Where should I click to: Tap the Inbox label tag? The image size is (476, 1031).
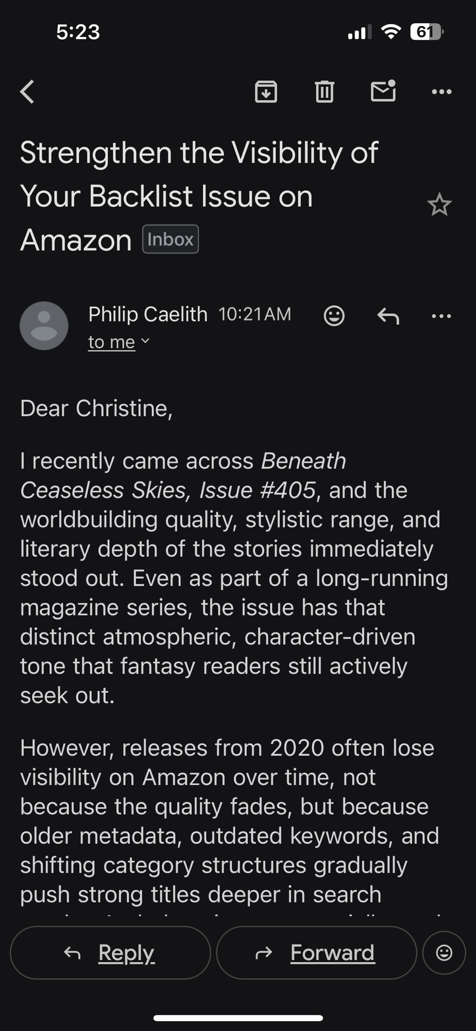tap(171, 239)
